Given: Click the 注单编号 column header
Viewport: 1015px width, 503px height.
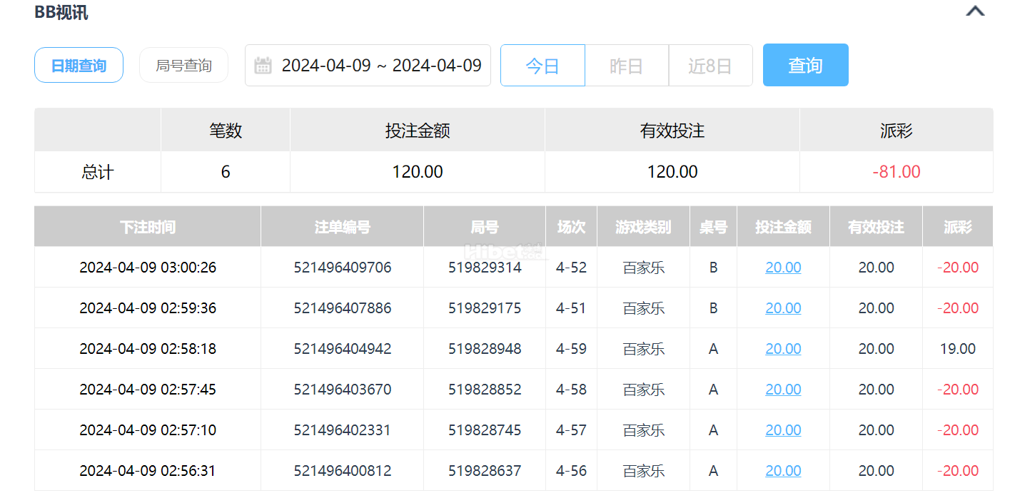Looking at the screenshot, I should point(343,227).
